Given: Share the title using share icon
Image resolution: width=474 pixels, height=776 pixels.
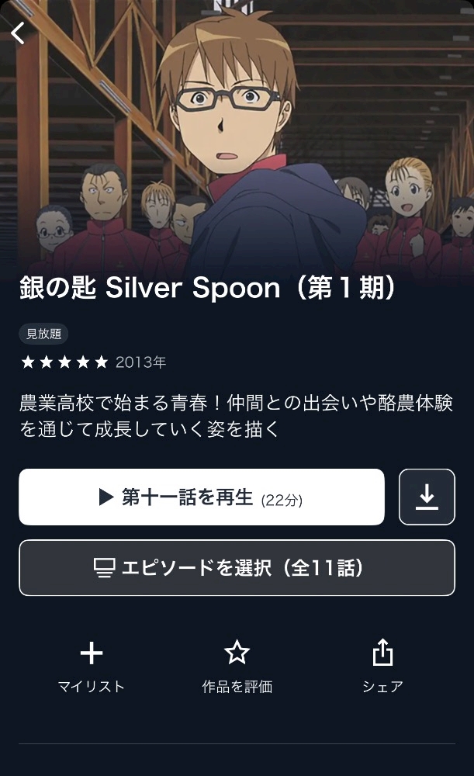Looking at the screenshot, I should (x=382, y=653).
